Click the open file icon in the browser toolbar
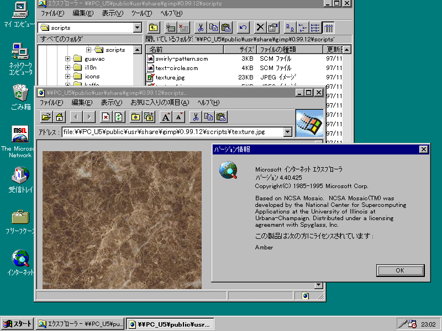 pos(46,117)
